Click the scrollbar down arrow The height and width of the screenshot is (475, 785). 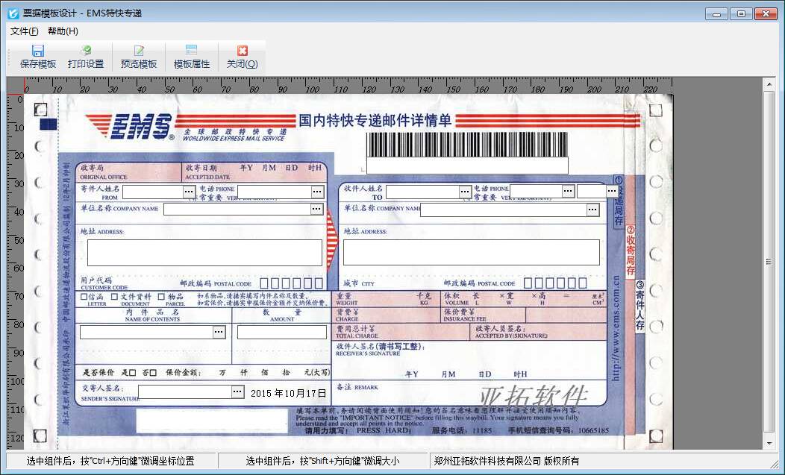[769, 443]
